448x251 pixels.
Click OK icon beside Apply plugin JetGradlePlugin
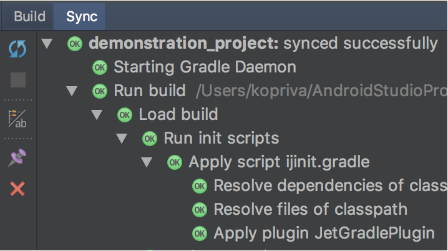tap(200, 234)
